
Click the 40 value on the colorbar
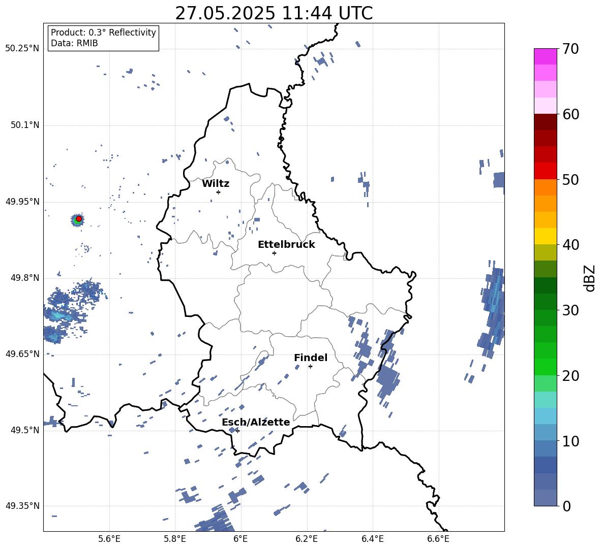pos(570,245)
